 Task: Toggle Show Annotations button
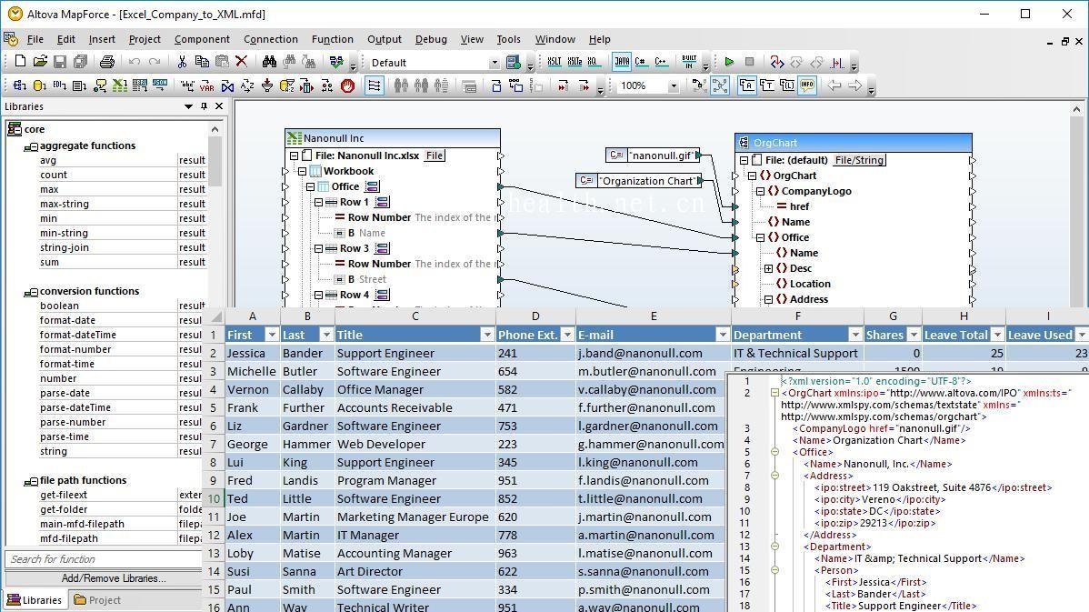(x=746, y=85)
